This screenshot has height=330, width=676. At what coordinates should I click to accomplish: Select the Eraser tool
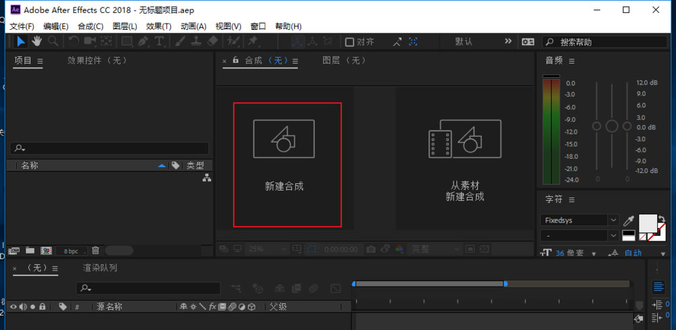[212, 41]
